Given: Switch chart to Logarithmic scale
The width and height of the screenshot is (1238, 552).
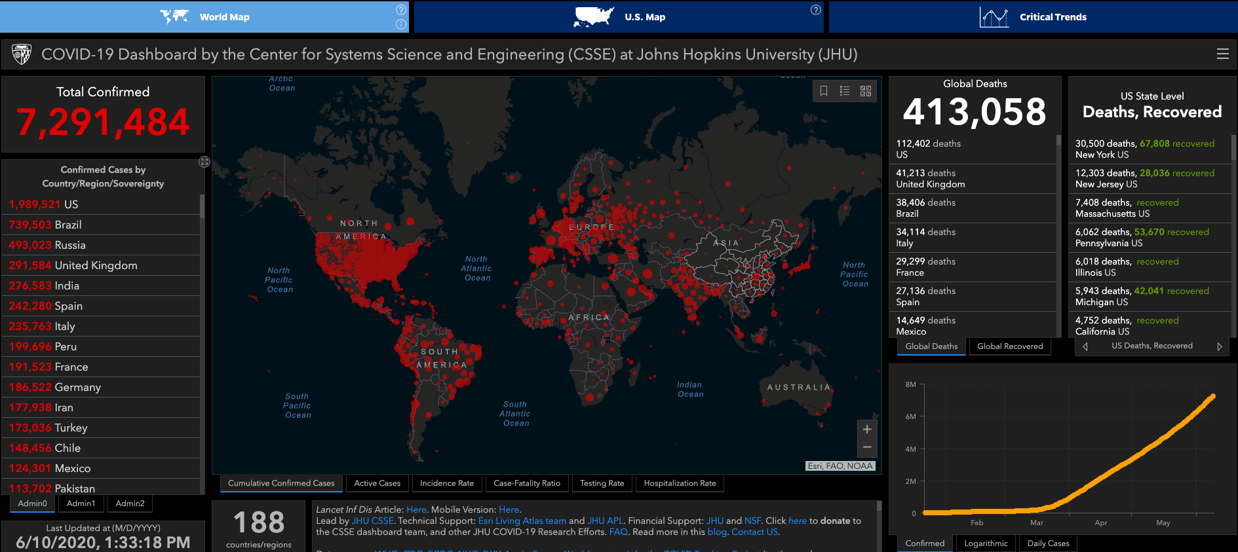Looking at the screenshot, I should coord(986,543).
